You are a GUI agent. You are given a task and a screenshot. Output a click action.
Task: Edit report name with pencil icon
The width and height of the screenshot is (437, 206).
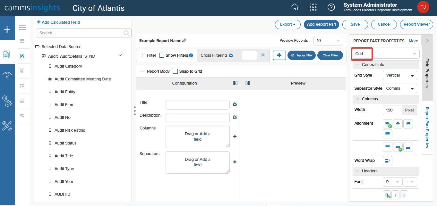point(184,41)
